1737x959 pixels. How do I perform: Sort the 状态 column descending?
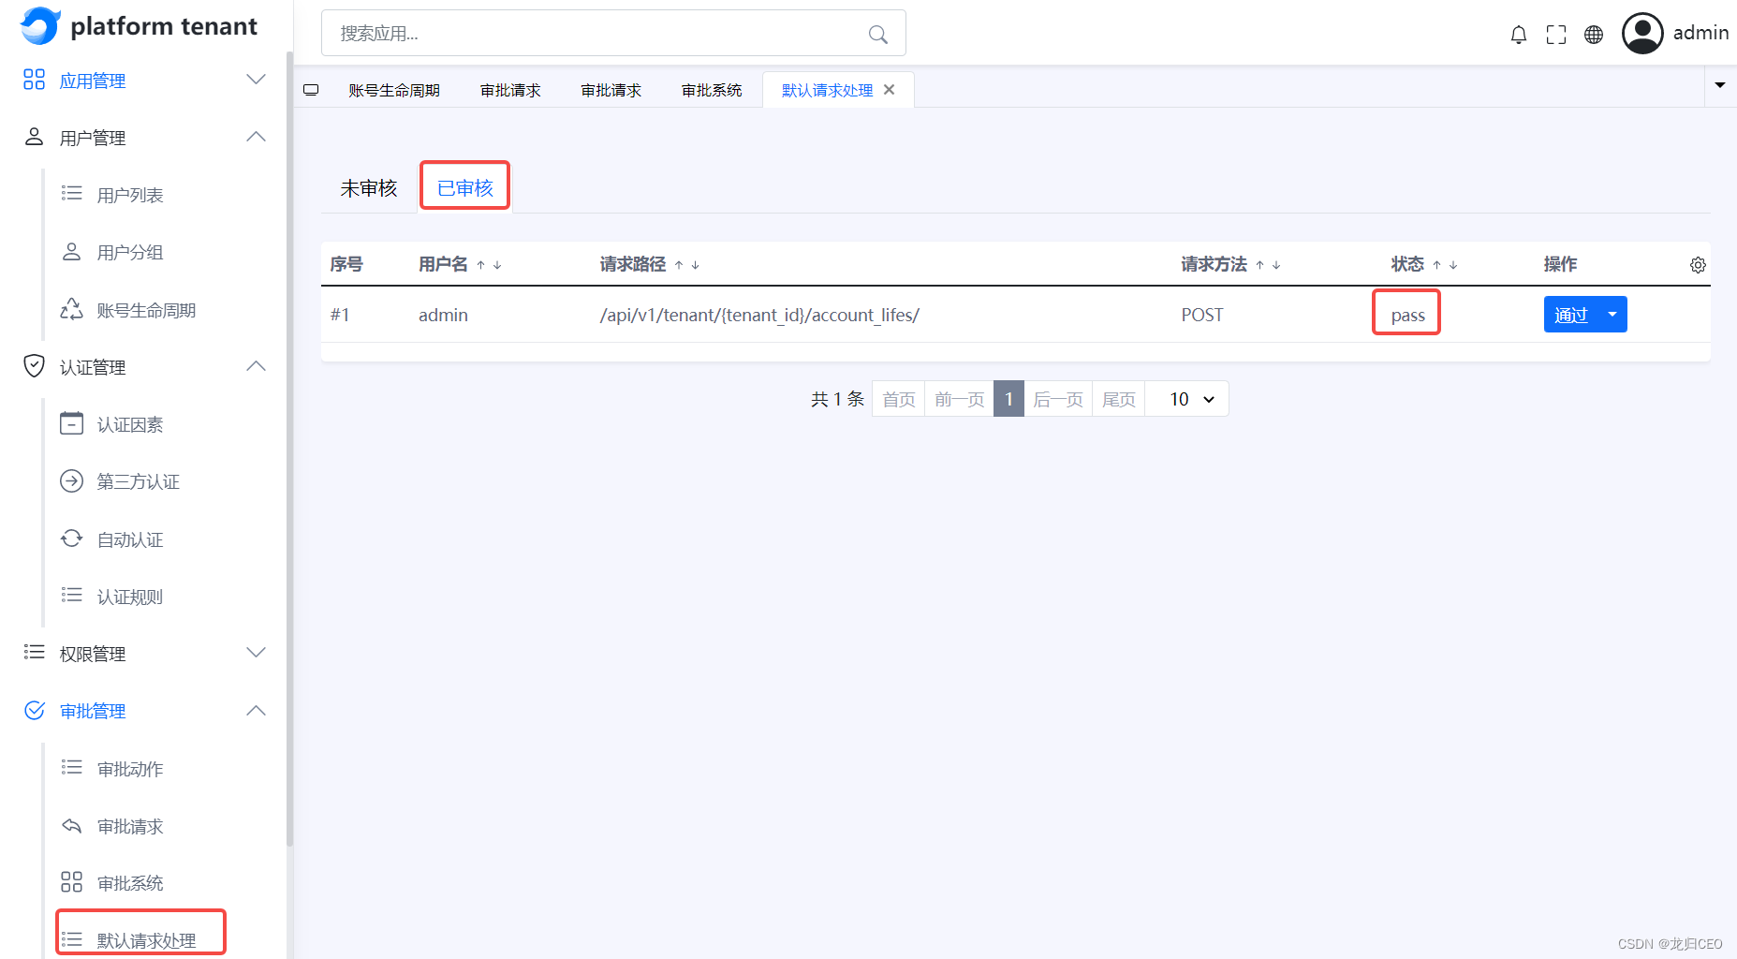[1452, 265]
